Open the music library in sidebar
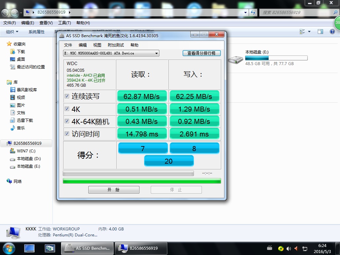340x255 pixels. (x=21, y=128)
